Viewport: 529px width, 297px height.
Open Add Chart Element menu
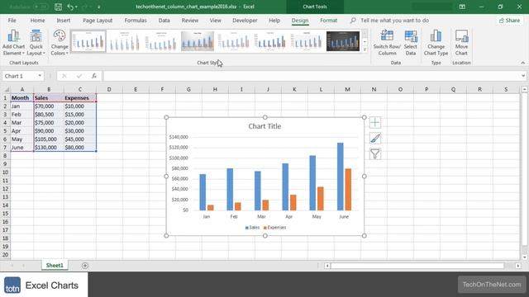pyautogui.click(x=13, y=42)
